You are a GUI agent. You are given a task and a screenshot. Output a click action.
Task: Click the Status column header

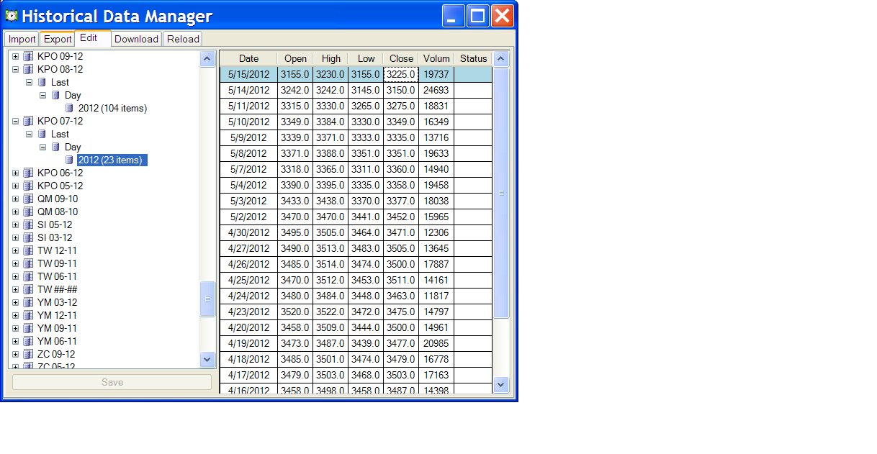[x=473, y=58]
